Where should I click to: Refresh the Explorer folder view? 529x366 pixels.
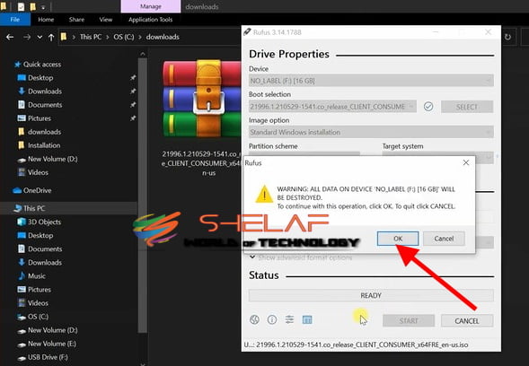[x=507, y=37]
